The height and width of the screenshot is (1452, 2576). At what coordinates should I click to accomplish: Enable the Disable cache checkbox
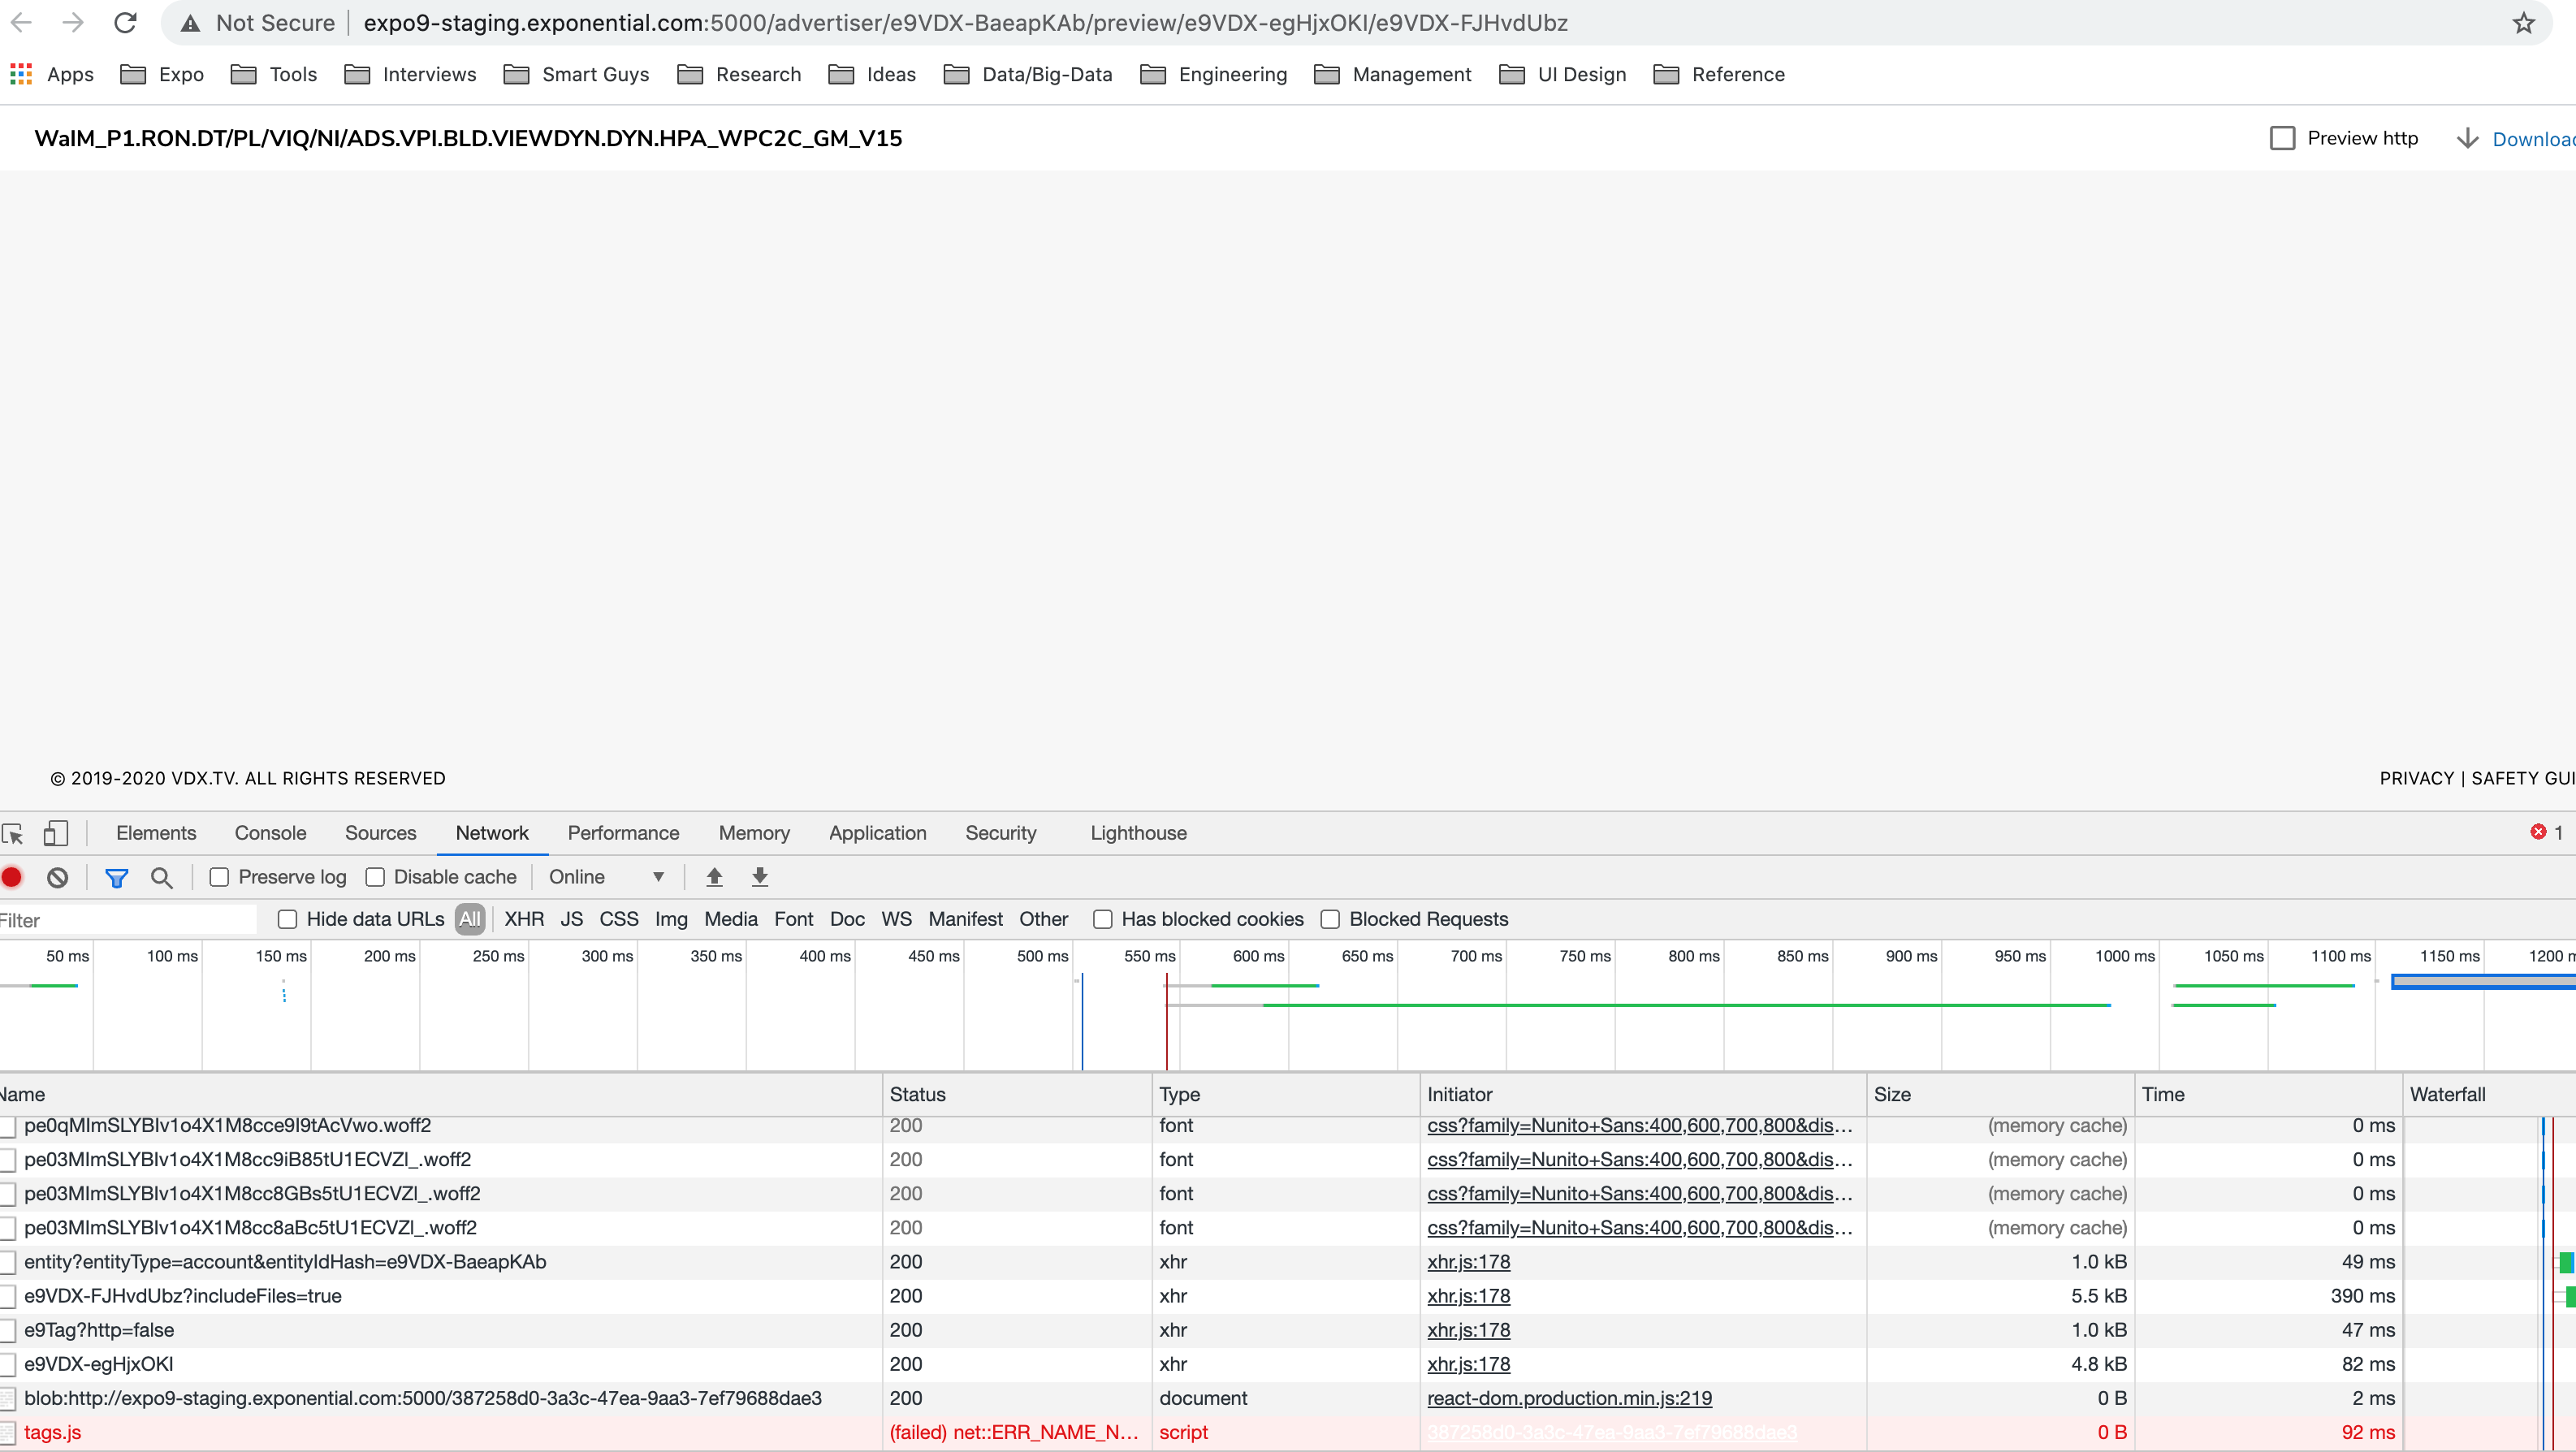pos(375,877)
